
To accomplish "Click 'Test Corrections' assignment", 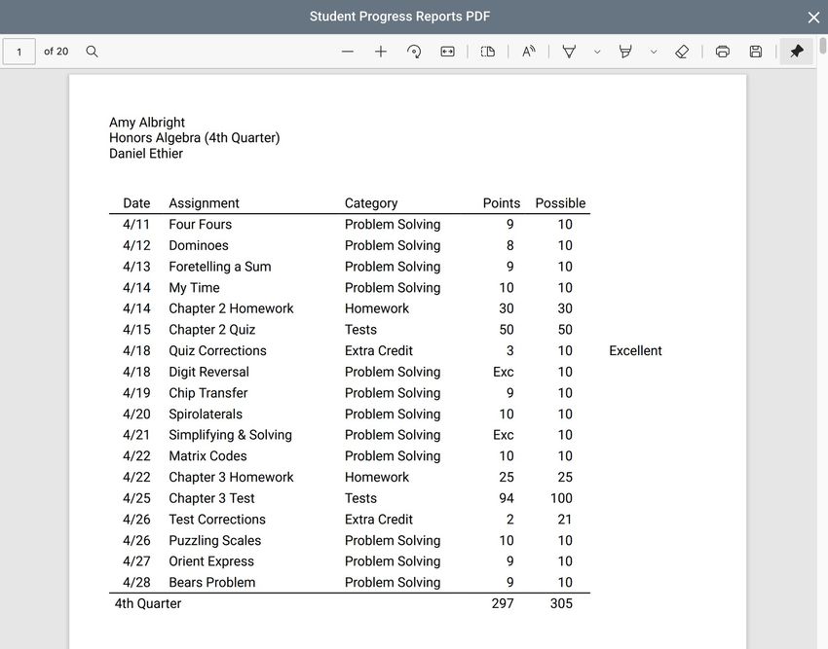I will pos(217,520).
